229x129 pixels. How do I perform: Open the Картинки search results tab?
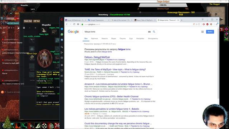(94, 39)
